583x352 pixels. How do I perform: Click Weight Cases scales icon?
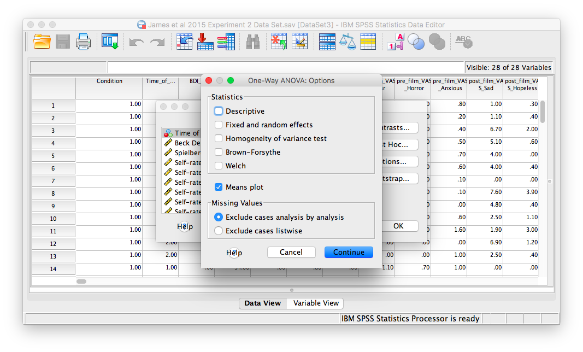[348, 42]
